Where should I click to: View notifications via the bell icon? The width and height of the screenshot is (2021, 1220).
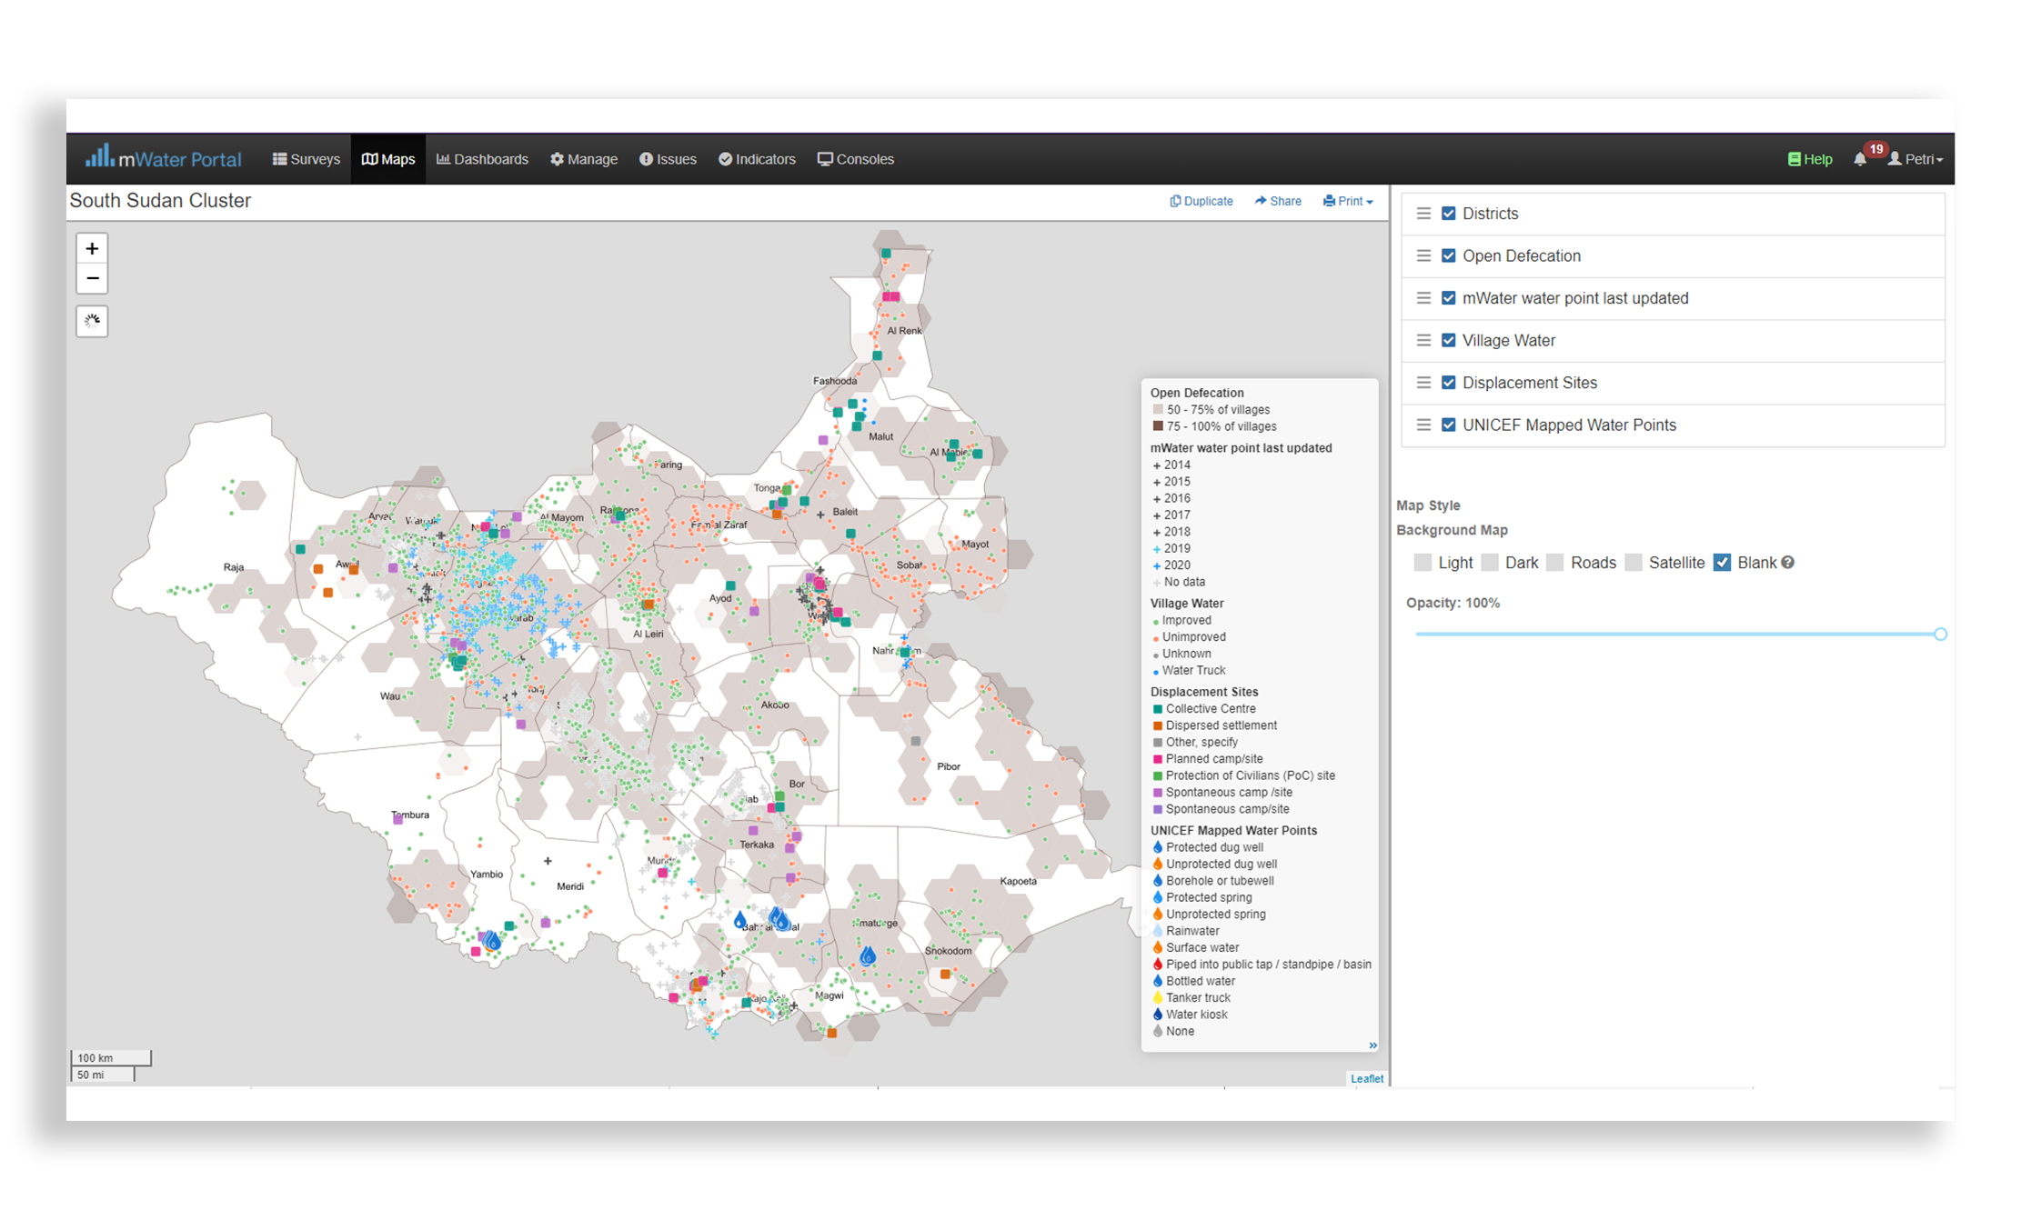pyautogui.click(x=1860, y=159)
